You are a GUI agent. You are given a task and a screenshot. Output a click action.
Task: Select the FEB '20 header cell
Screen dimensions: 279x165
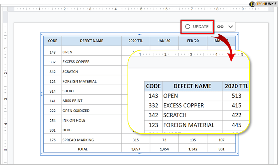[x=193, y=41]
